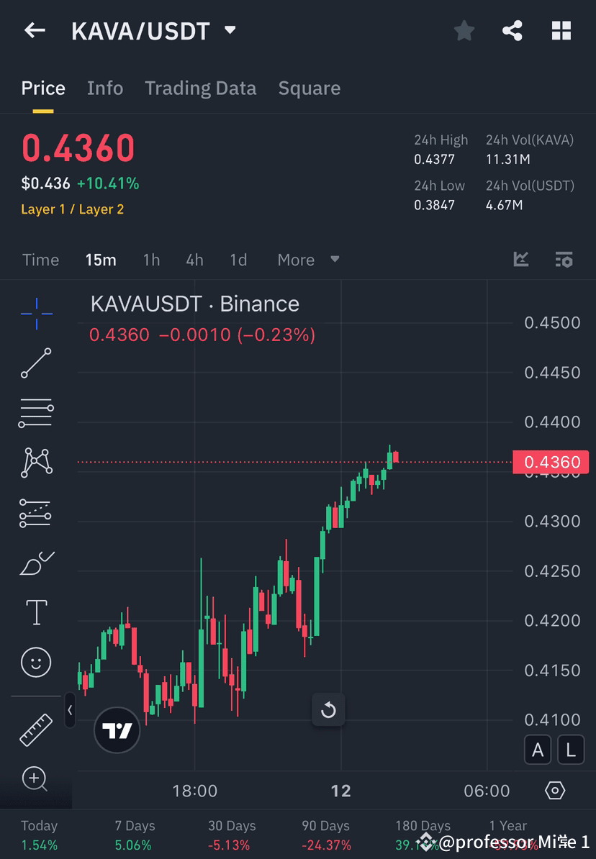This screenshot has height=859, width=596.
Task: Toggle the favorite star for KAVA/USDT
Action: point(464,30)
